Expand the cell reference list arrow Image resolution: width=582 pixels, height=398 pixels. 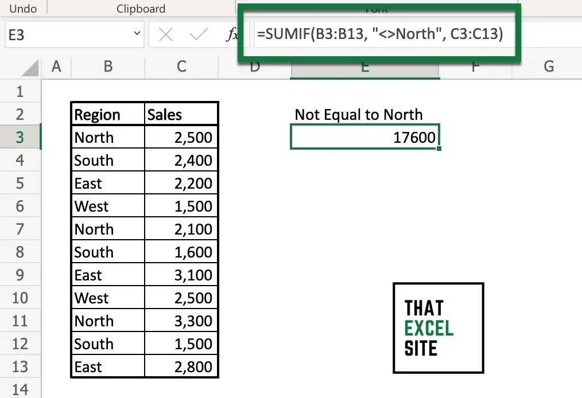(x=136, y=34)
